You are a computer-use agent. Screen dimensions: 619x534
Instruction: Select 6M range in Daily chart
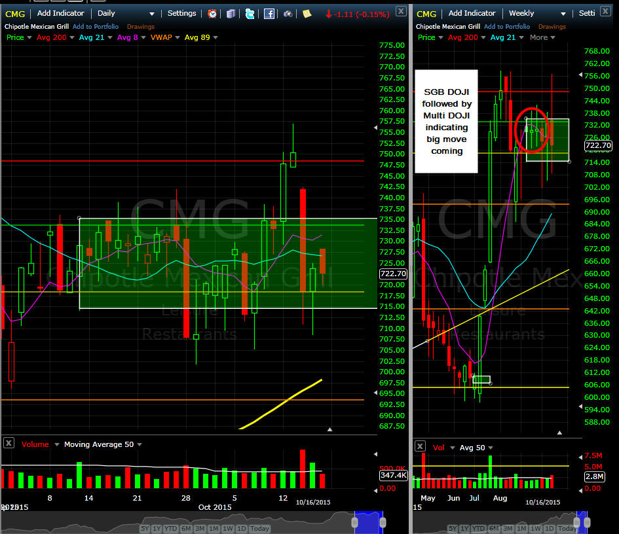point(186,529)
